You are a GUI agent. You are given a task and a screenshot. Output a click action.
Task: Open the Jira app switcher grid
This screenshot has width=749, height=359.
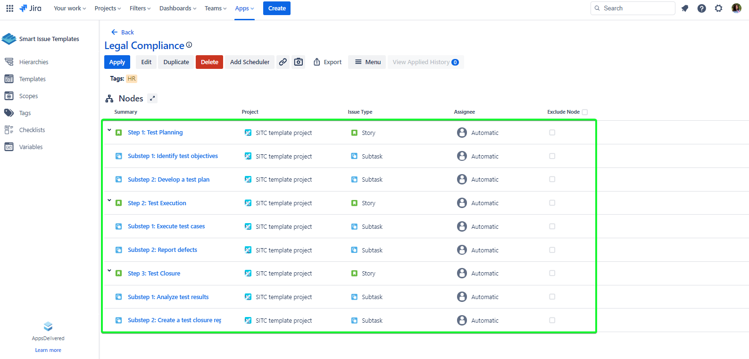(x=9, y=8)
